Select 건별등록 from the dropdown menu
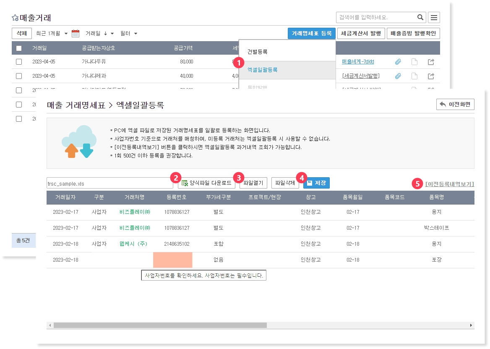 point(257,52)
